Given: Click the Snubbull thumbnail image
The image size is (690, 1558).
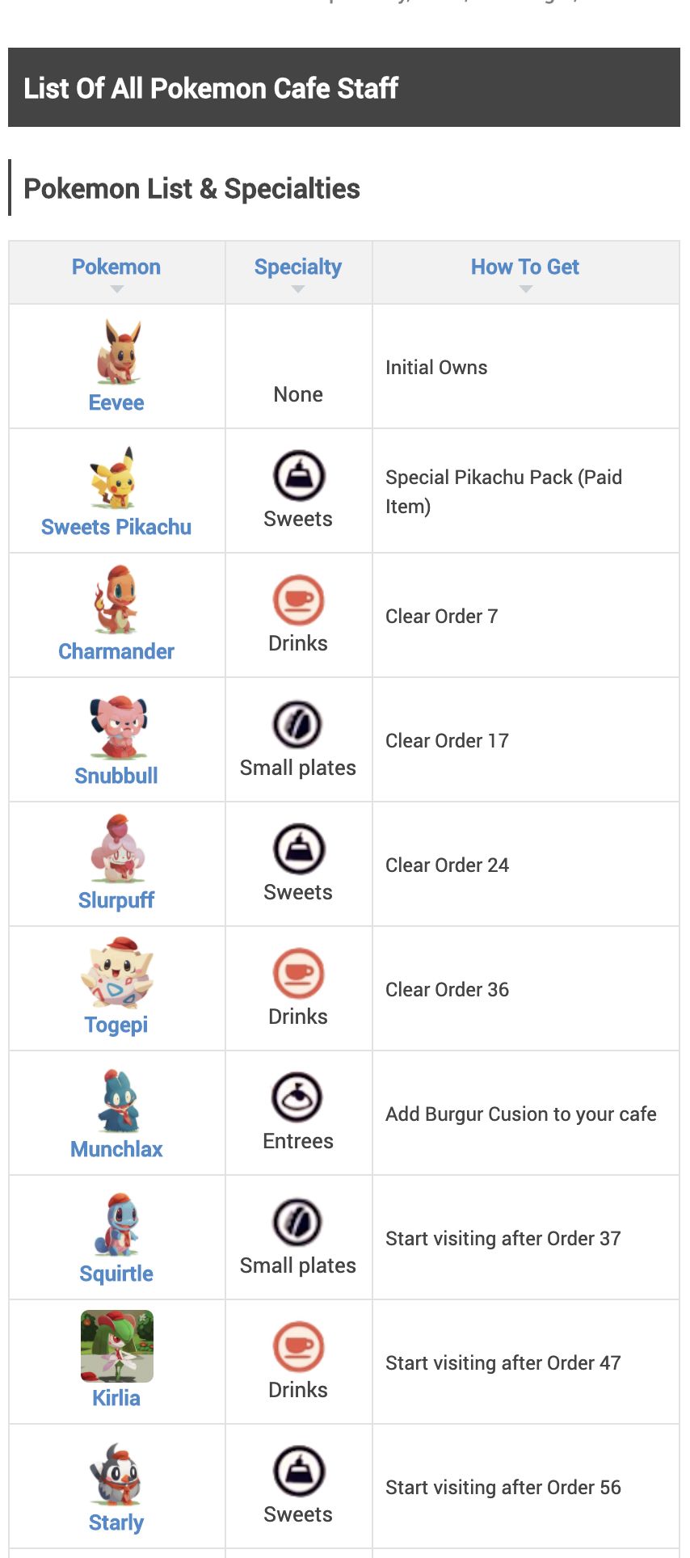Looking at the screenshot, I should 118,726.
